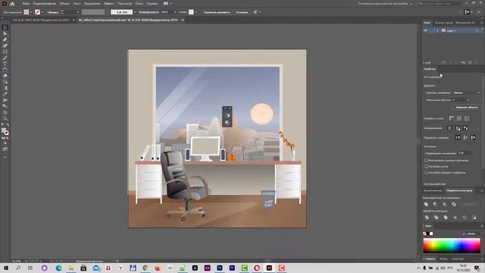Image resolution: width=485 pixels, height=273 pixels.
Task: Toggle the fill/stroke swap arrows in toolbar
Action: point(8,125)
